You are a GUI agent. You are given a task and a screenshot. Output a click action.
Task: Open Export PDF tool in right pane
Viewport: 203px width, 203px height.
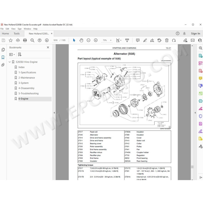[x=200, y=56]
